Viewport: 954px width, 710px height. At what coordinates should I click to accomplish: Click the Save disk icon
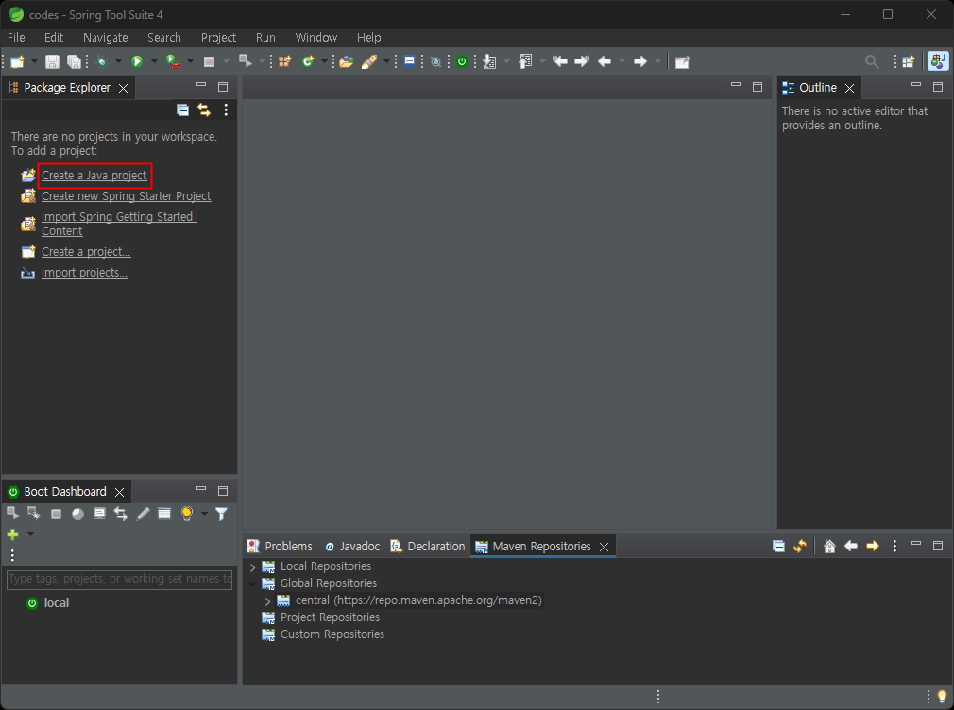coord(52,61)
